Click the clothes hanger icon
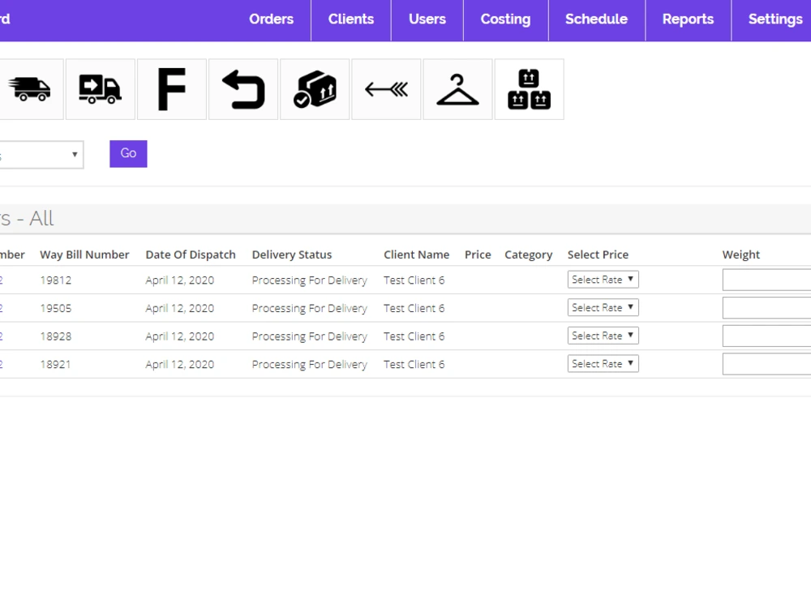The height and width of the screenshot is (608, 811). [457, 89]
